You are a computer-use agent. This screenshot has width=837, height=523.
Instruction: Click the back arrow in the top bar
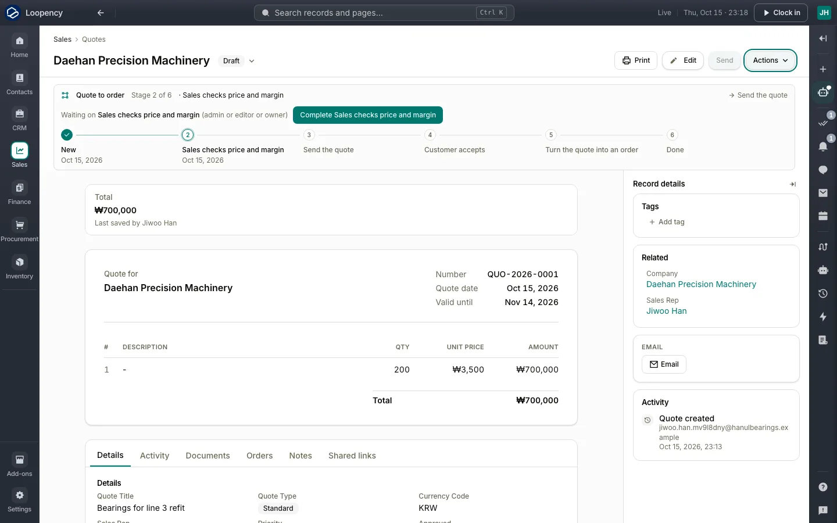(x=101, y=13)
